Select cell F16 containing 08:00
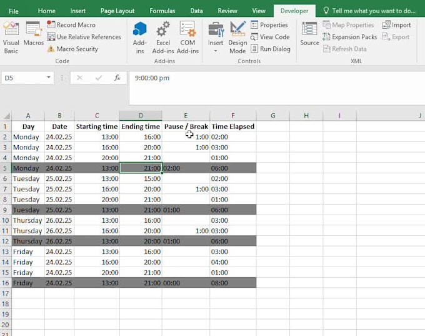The image size is (425, 336). (233, 283)
